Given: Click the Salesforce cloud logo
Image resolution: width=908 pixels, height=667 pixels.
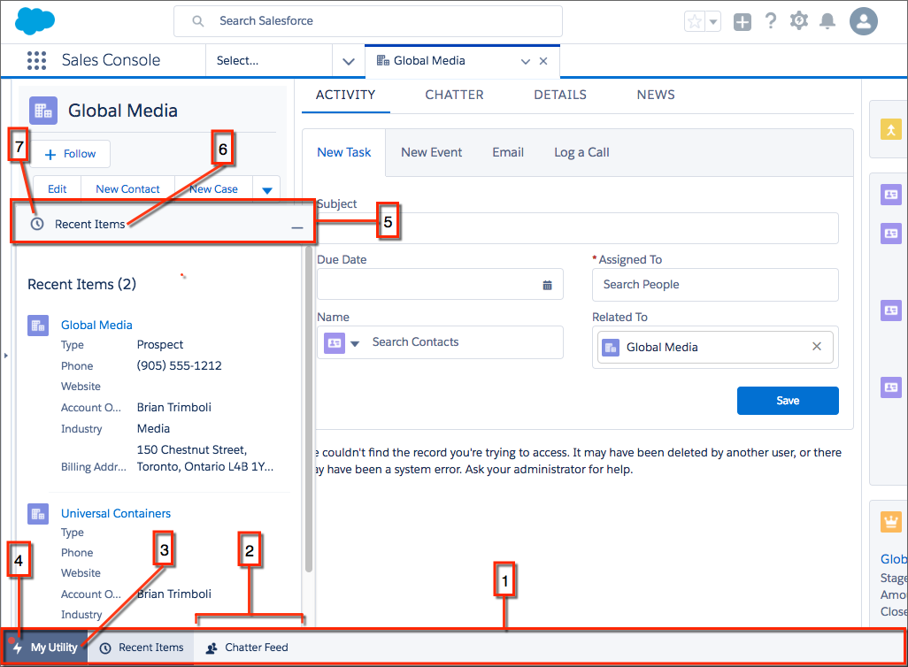Looking at the screenshot, I should click(35, 21).
